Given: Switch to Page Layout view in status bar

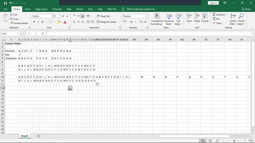Looking at the screenshot, I should point(210,141).
